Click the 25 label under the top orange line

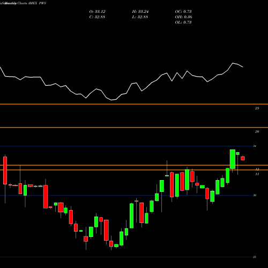click(x=257, y=108)
